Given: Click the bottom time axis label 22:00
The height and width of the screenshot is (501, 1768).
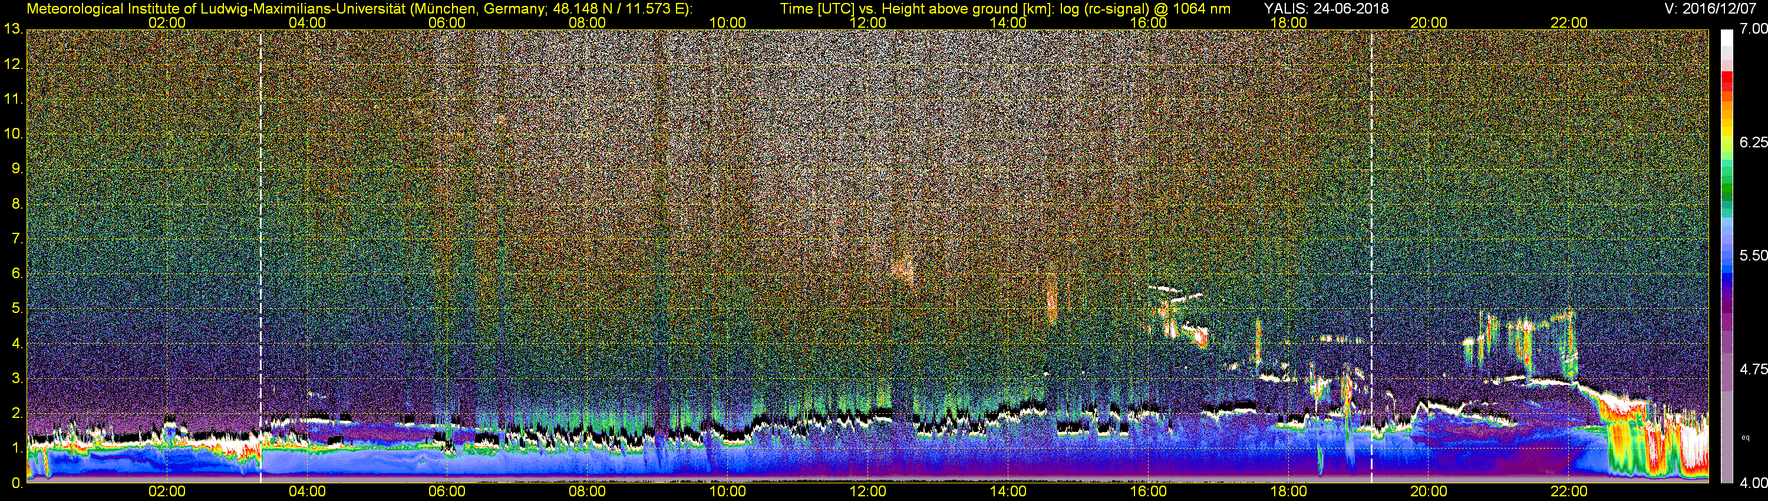Looking at the screenshot, I should [x=1569, y=492].
